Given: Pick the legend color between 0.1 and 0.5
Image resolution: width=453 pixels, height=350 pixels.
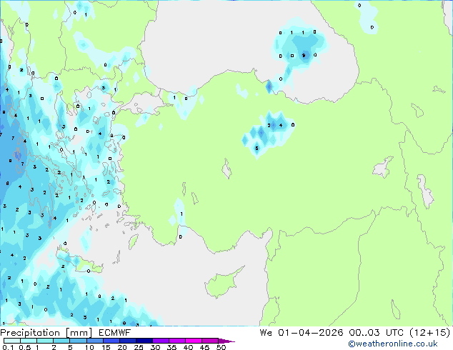Looking at the screenshot, I should 12,341.
